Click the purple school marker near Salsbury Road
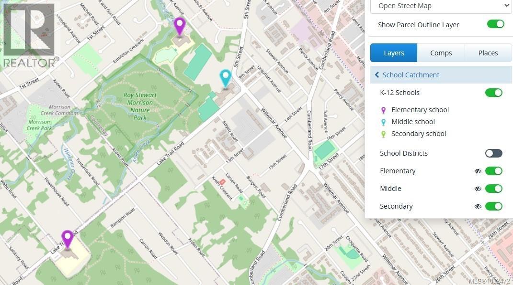 pos(68,239)
